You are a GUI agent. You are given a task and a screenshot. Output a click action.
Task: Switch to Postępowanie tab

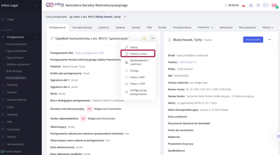click(57, 28)
